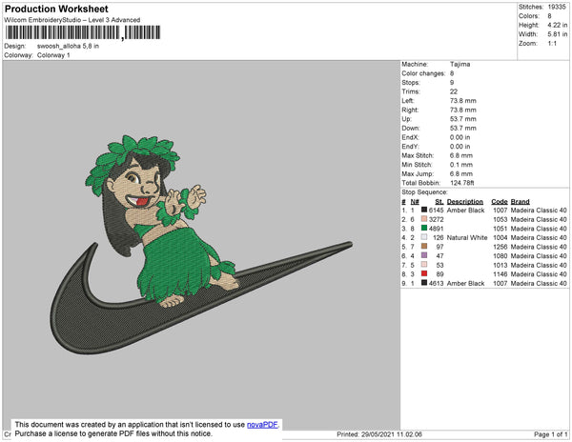This screenshot has height=442, width=572.
Task: Select the brown swatch with code 1256
Action: point(424,246)
